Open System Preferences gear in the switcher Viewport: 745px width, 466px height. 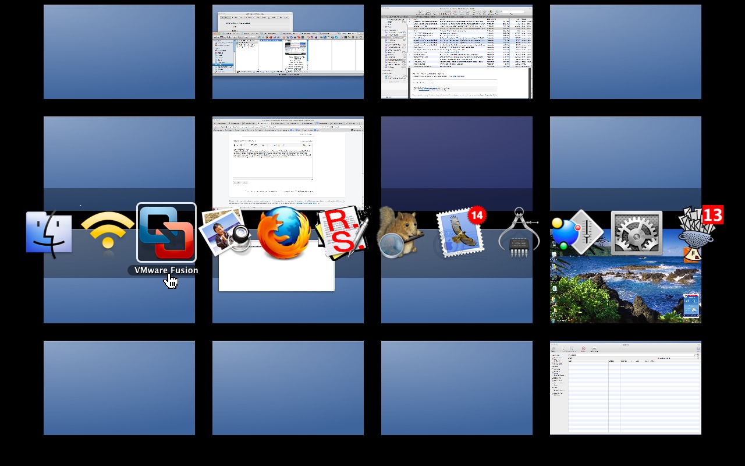point(637,233)
